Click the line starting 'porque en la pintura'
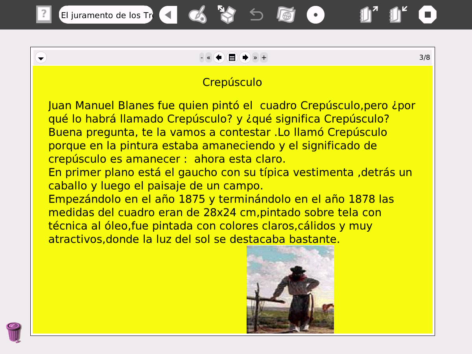 [213, 146]
